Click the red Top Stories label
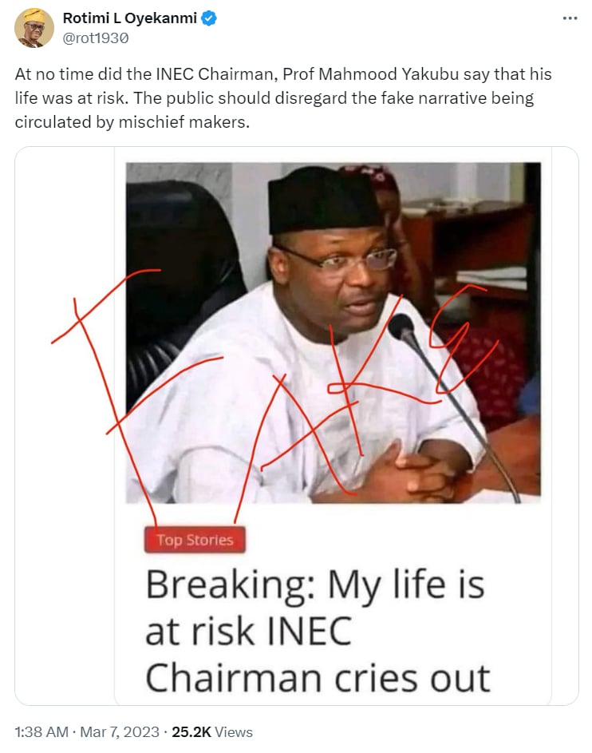The image size is (592, 753). point(195,540)
